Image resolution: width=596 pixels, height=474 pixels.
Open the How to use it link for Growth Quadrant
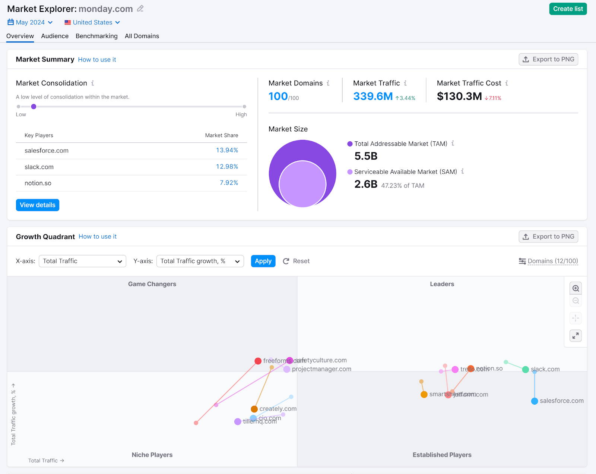[98, 236]
